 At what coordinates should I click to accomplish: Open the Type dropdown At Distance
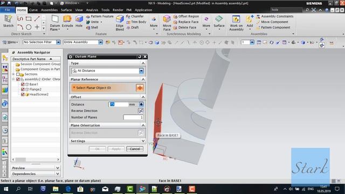pos(141,71)
